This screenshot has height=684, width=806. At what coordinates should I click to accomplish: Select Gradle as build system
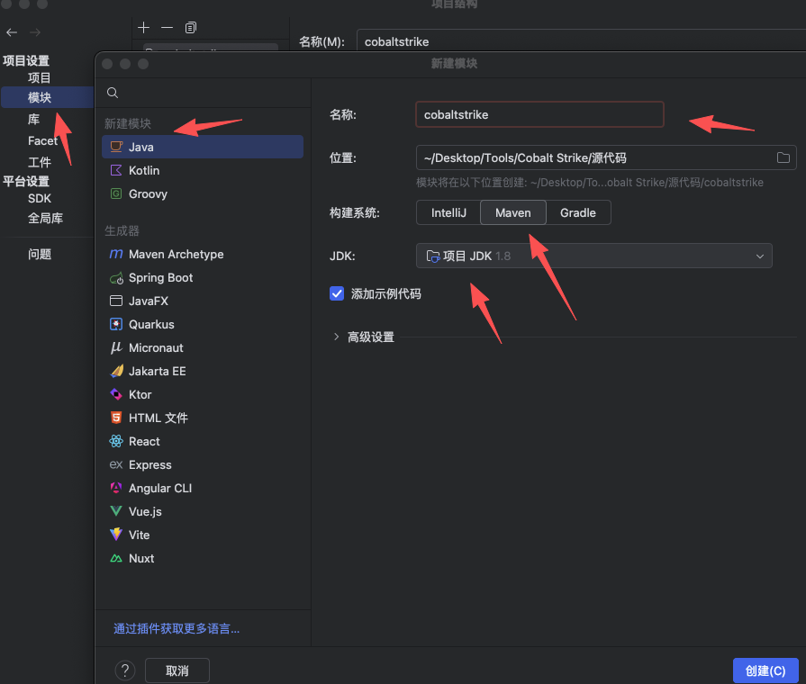[578, 213]
